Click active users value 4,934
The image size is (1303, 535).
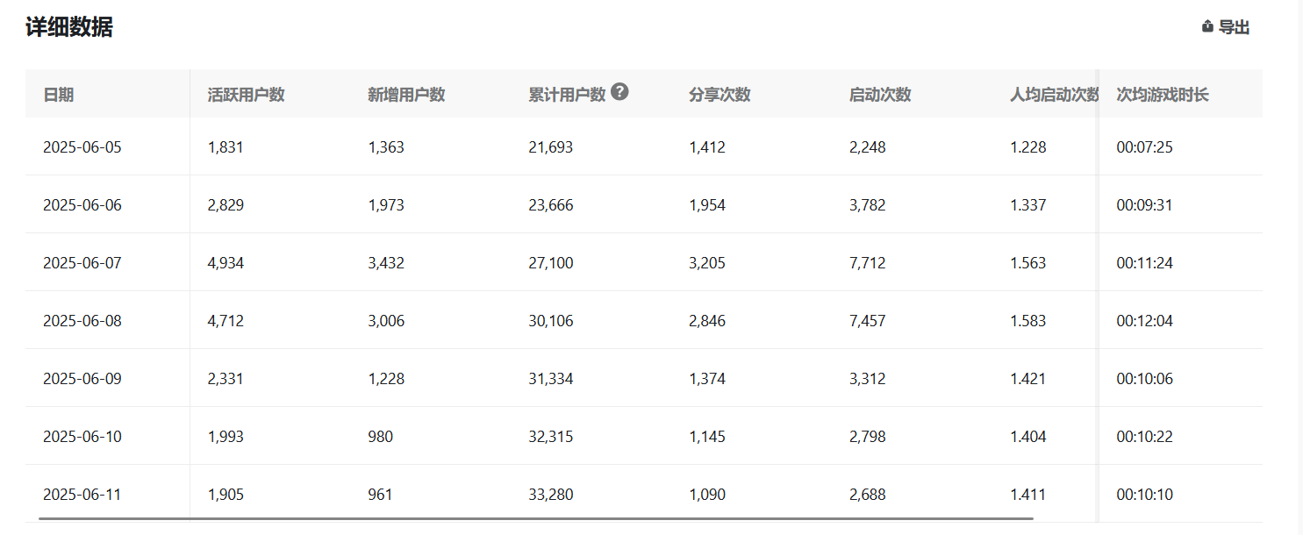226,263
